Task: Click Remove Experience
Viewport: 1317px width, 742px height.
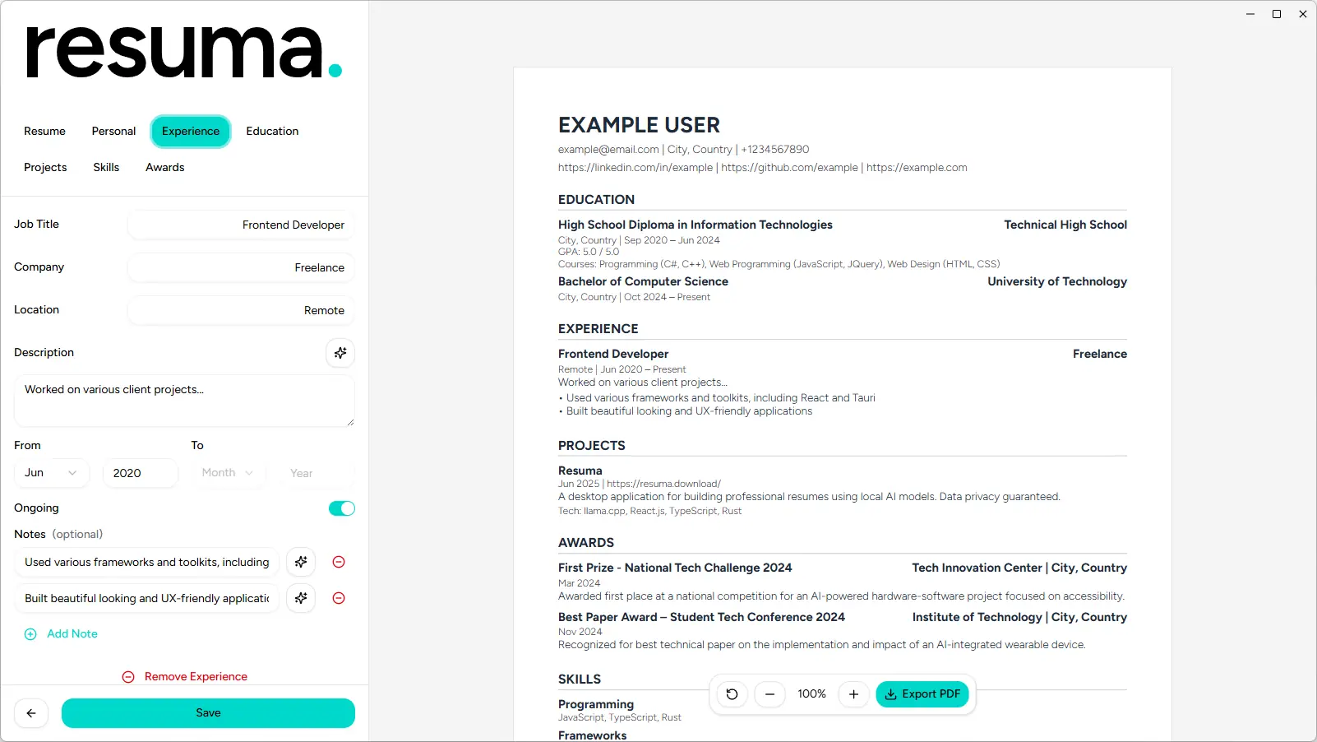Action: (x=195, y=677)
